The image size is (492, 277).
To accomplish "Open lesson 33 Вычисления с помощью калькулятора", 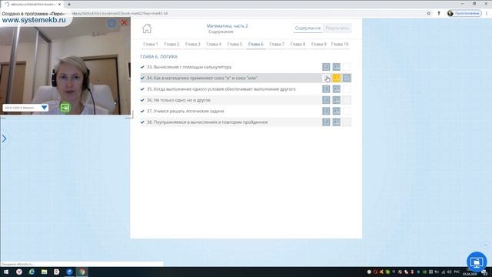I will coord(189,67).
